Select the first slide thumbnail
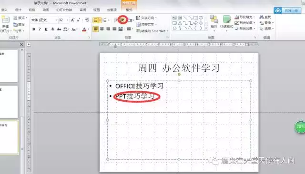305x174 pixels. 9,66
